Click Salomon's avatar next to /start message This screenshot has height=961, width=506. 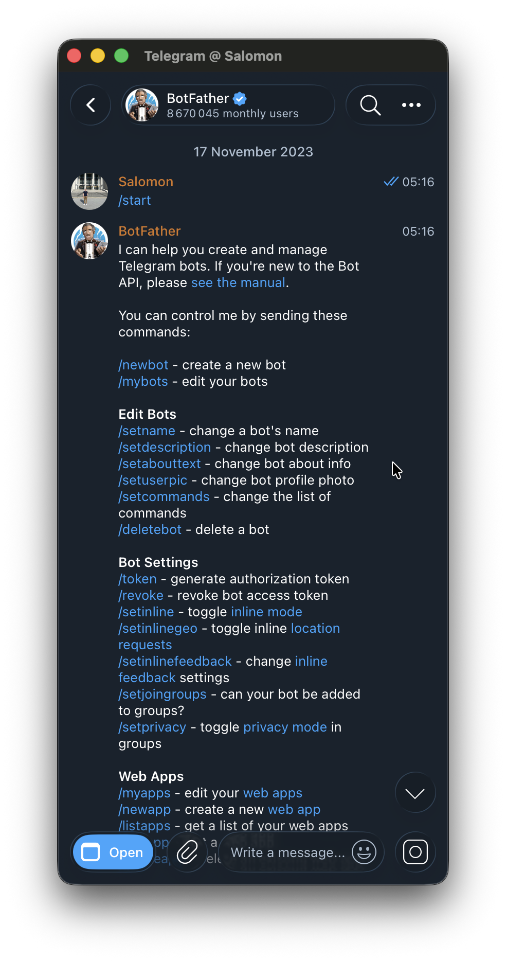(x=89, y=191)
